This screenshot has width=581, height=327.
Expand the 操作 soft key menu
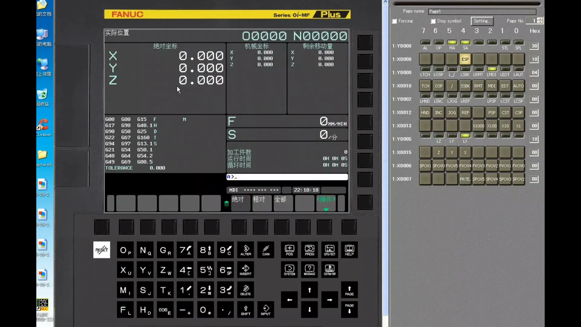326,203
